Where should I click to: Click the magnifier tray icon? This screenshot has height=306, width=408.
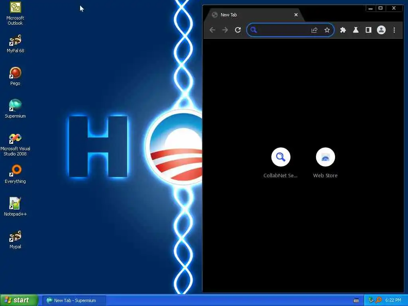379,300
